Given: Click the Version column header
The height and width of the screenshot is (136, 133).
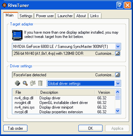Looking at the screenshot, I should click(x=105, y=92).
